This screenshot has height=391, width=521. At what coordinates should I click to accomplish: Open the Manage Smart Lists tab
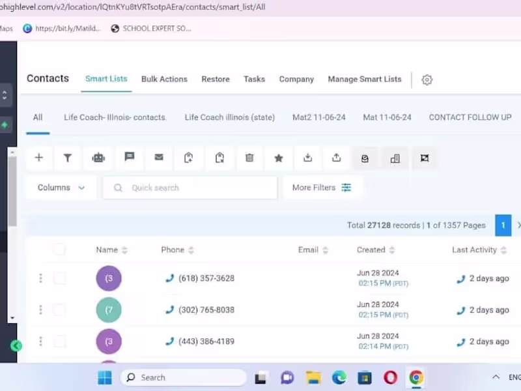[x=365, y=79]
